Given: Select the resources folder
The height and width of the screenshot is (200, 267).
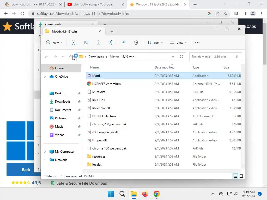Looking at the screenshot, I should point(163,157).
